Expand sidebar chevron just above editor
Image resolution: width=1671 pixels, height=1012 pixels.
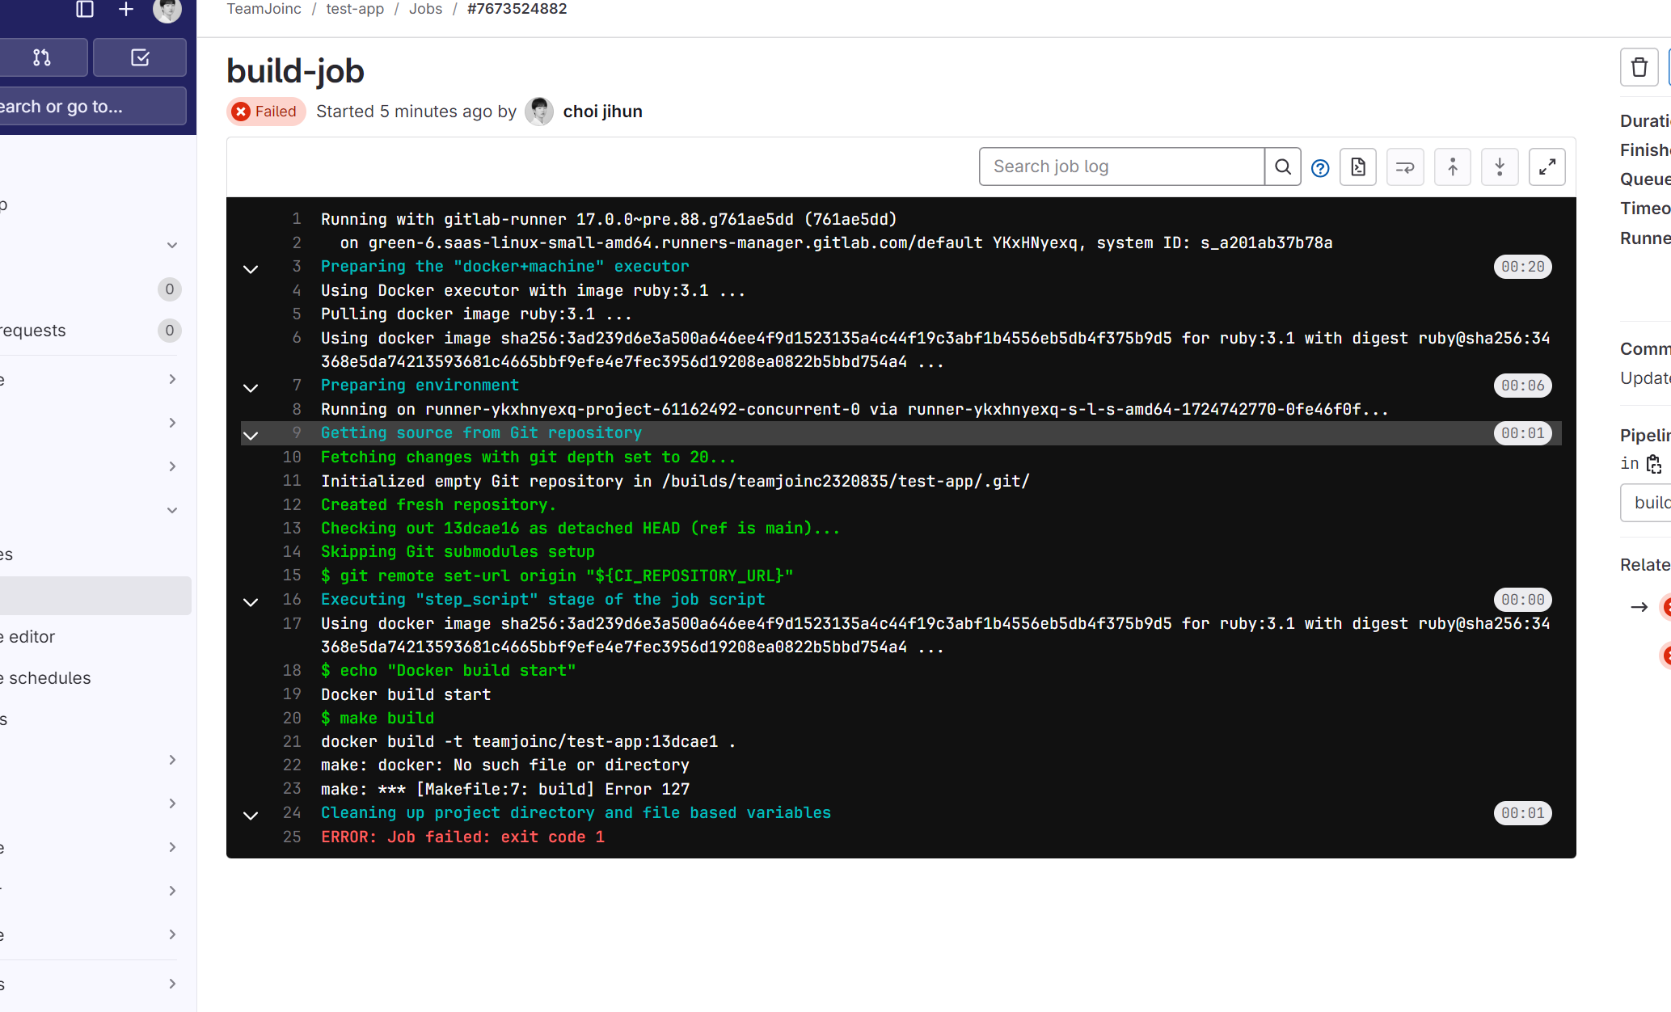[172, 510]
